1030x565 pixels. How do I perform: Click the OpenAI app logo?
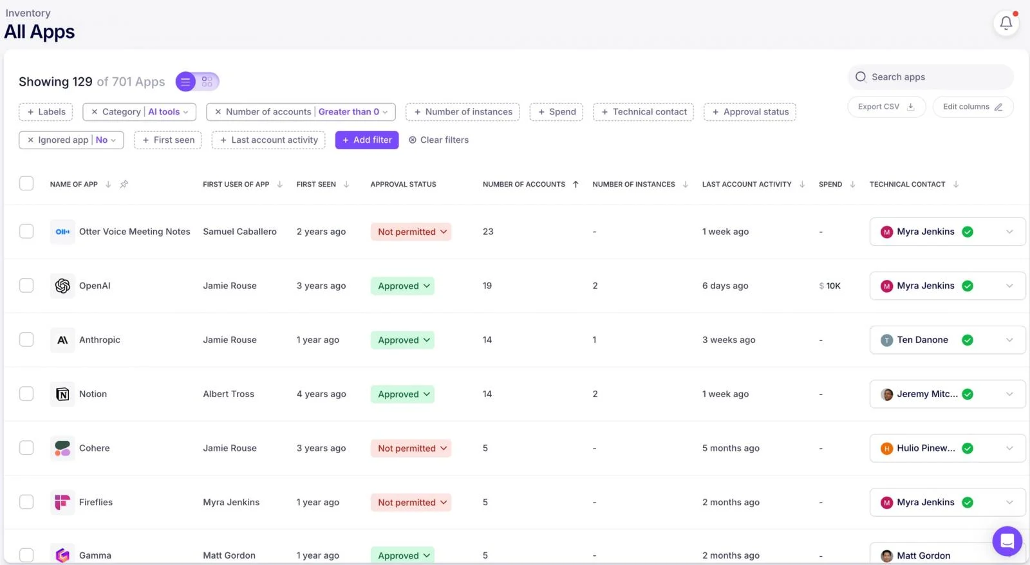click(62, 286)
